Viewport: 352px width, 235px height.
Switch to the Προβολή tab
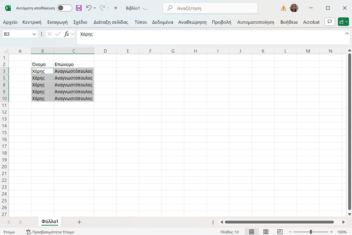[x=222, y=22]
